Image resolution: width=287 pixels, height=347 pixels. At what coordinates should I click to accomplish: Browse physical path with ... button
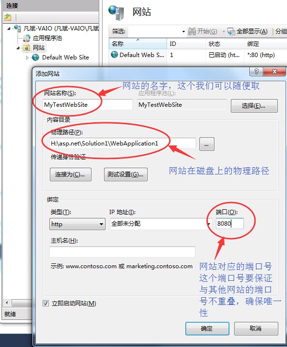click(207, 144)
